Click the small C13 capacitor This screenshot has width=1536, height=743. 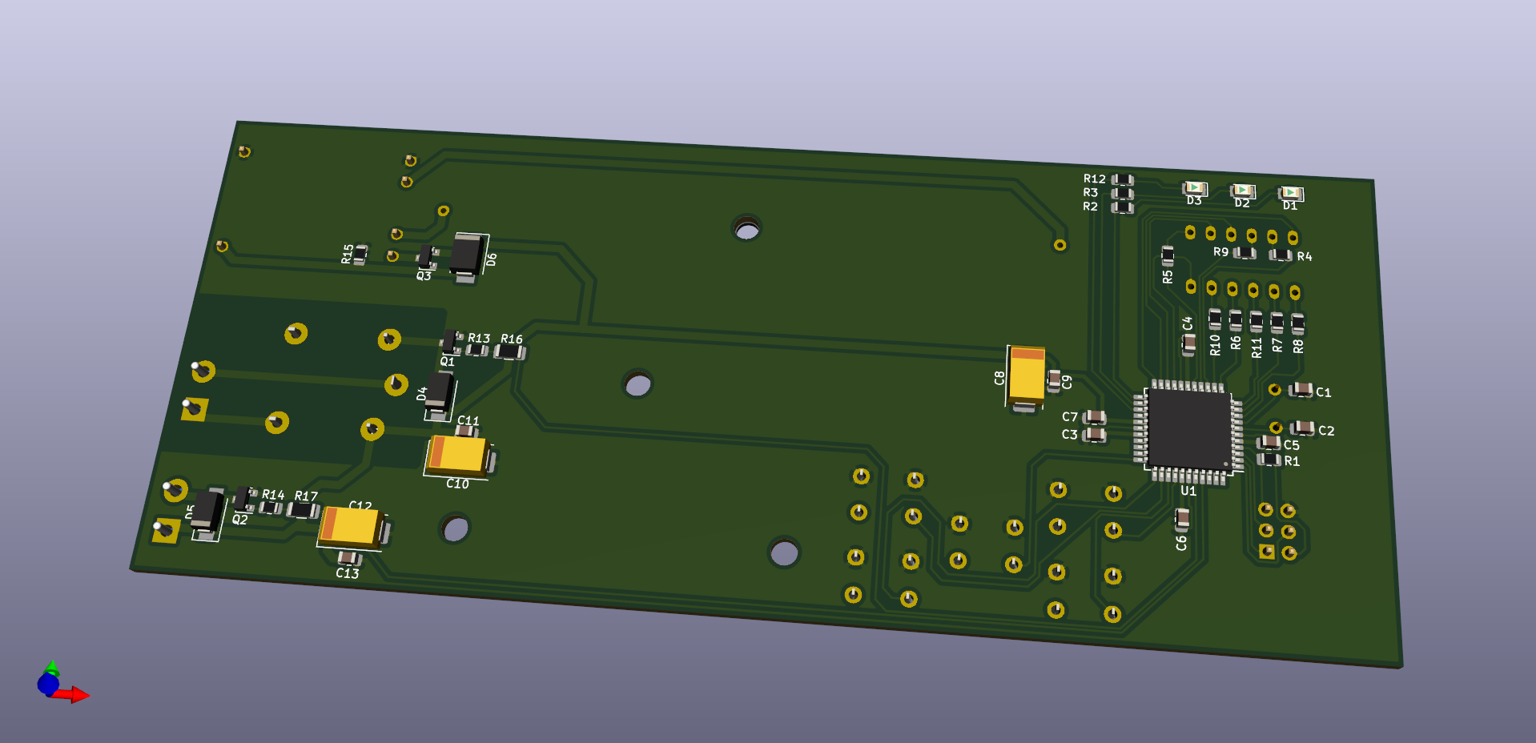point(348,558)
